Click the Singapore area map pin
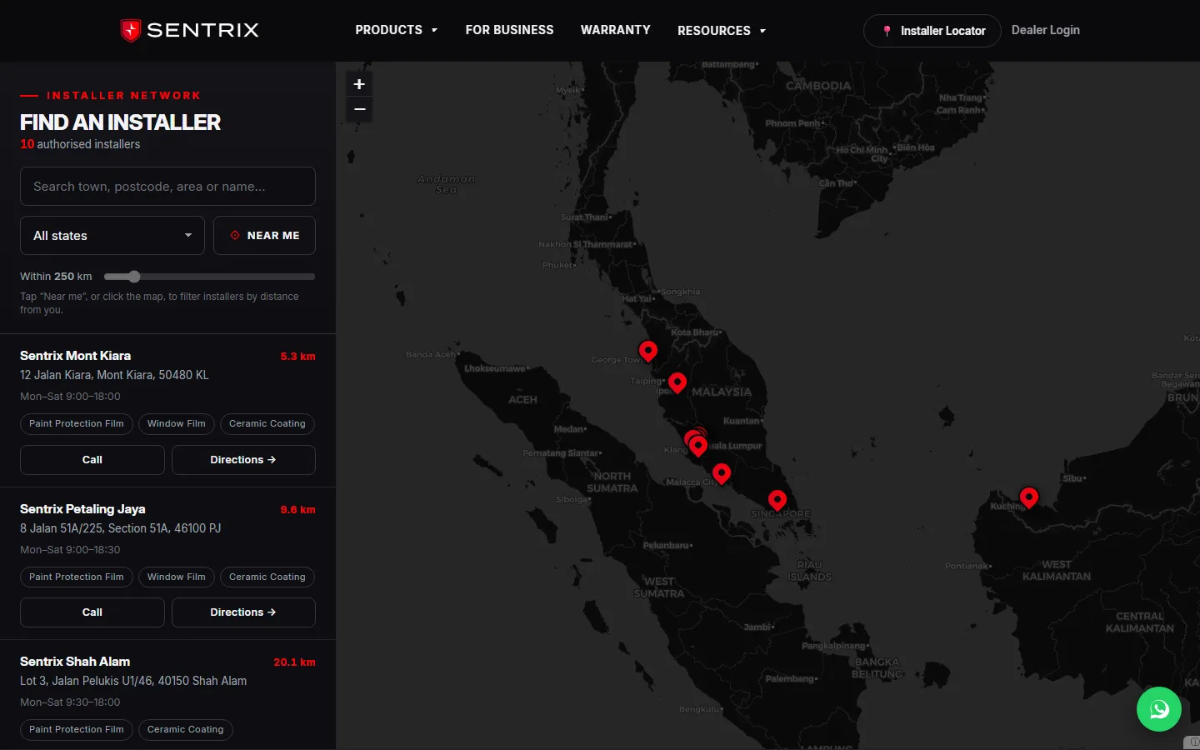The image size is (1200, 750). (x=777, y=500)
